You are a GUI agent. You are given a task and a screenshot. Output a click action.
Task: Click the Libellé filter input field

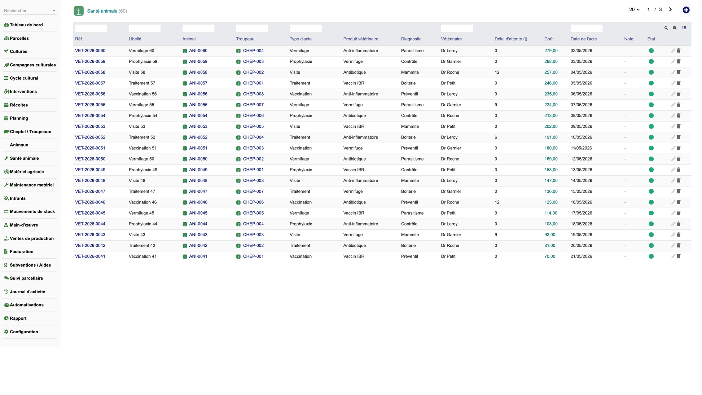[144, 28]
